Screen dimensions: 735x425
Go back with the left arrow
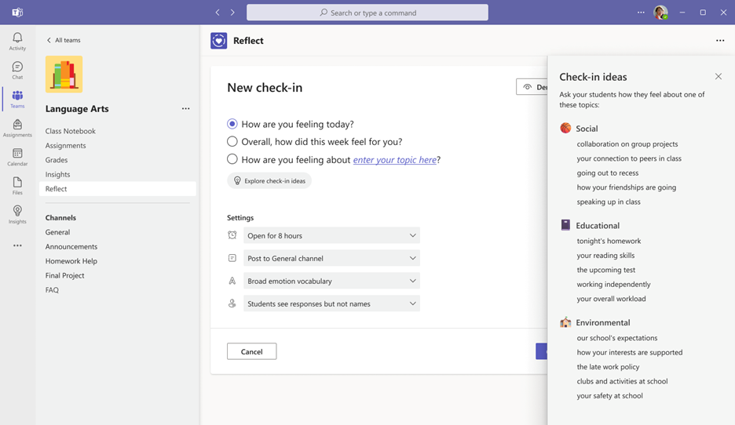[218, 13]
